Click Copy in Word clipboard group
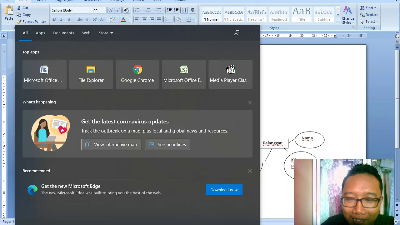Screen dimensions: 400x225 (24, 15)
